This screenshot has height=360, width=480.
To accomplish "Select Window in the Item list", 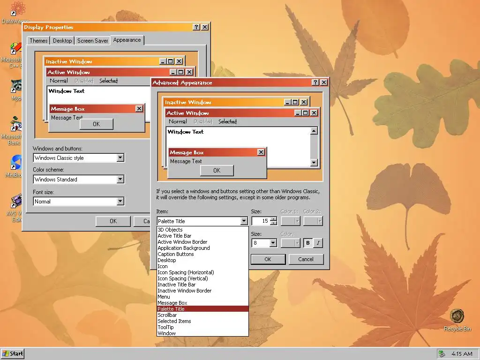I will pos(202,333).
